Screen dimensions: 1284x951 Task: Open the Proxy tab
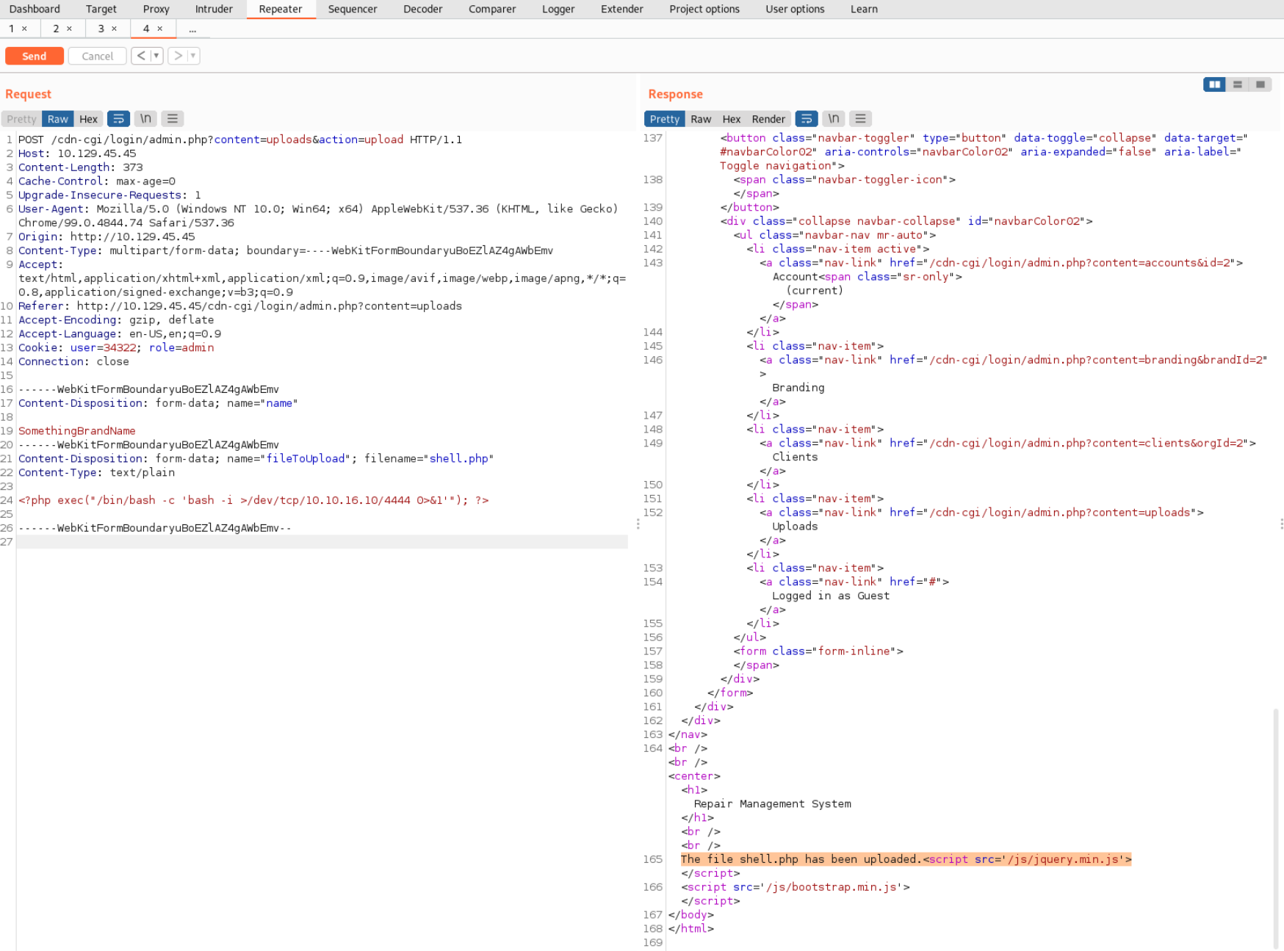[x=156, y=9]
